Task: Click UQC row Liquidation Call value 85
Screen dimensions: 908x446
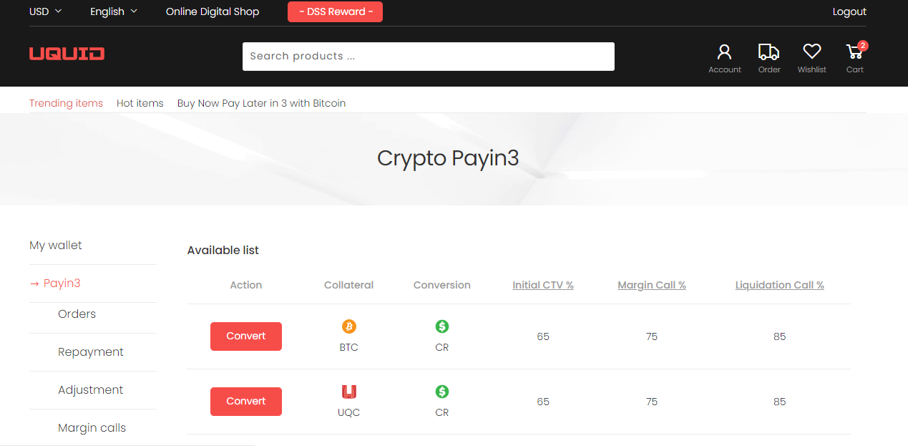Action: [780, 402]
